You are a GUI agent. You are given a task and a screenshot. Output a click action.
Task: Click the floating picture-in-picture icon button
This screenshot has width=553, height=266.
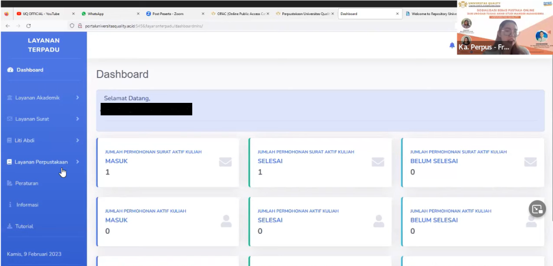click(x=537, y=209)
